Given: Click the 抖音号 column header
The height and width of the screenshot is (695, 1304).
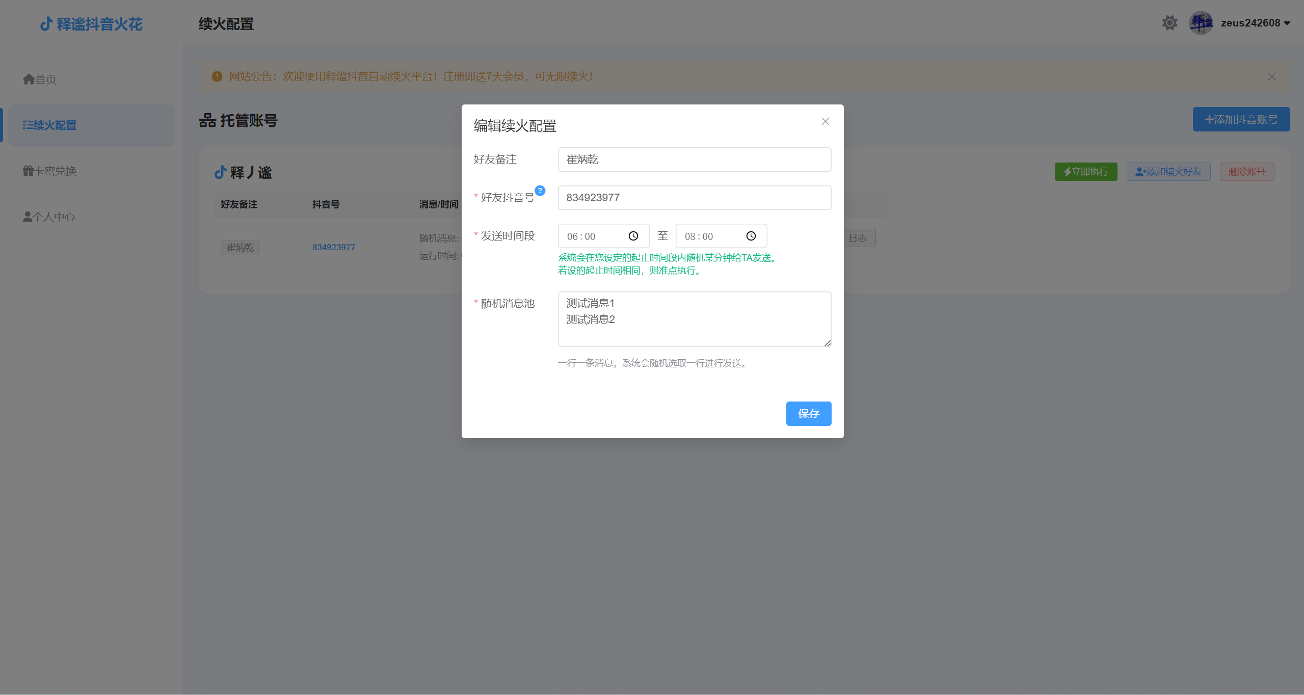Looking at the screenshot, I should coord(326,204).
